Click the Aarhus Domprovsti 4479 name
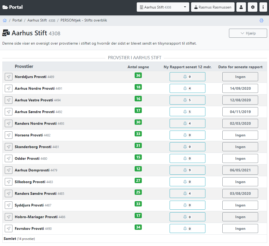 click(x=36, y=170)
